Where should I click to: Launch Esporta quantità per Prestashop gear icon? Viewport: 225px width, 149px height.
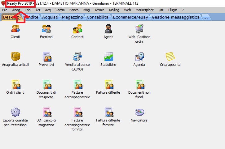click(15, 112)
